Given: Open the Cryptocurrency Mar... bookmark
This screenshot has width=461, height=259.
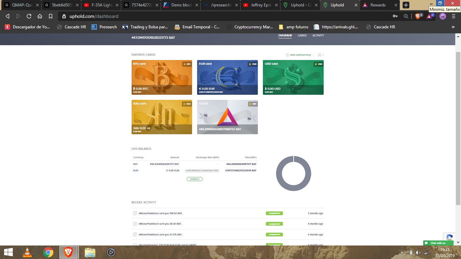Looking at the screenshot, I should pyautogui.click(x=250, y=27).
